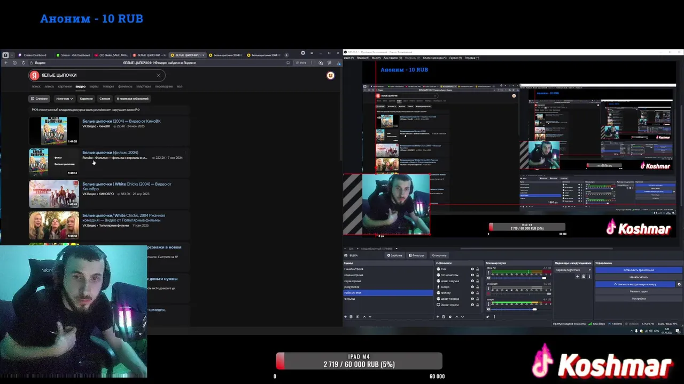
Task: Bookmark the page in browser address bar
Action: (x=288, y=62)
